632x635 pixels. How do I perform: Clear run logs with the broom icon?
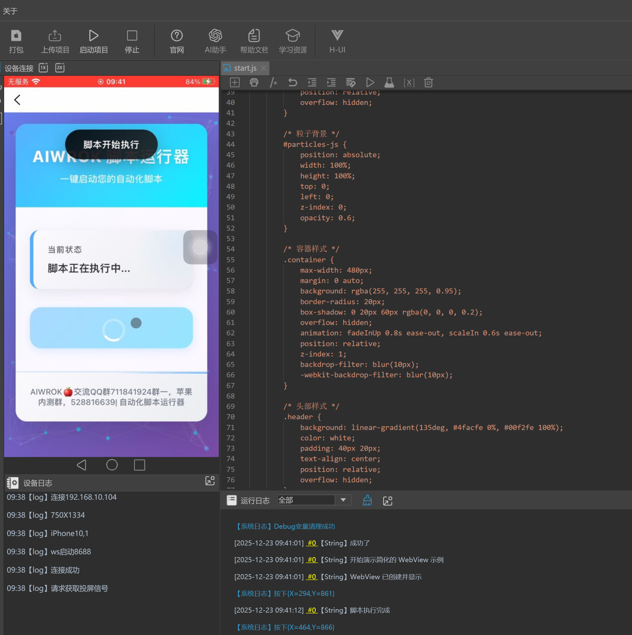(x=367, y=500)
